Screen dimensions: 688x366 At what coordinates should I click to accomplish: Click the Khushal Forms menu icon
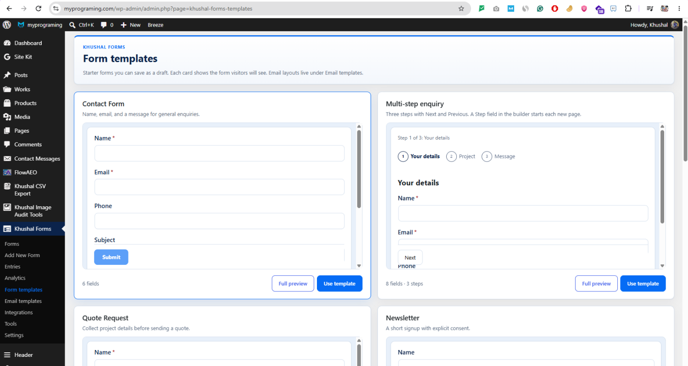pyautogui.click(x=7, y=229)
